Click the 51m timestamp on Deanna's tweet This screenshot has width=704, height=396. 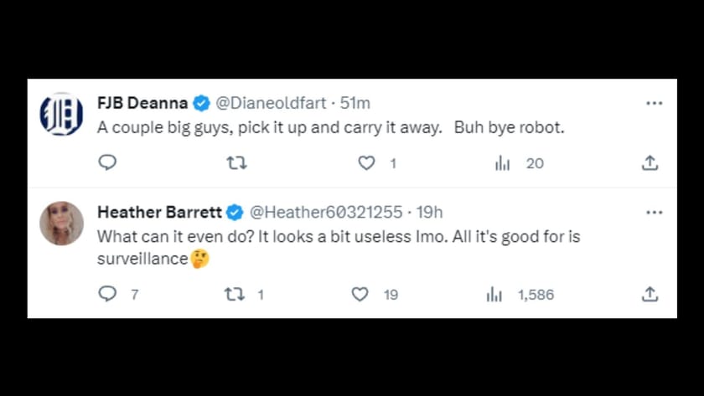click(356, 103)
